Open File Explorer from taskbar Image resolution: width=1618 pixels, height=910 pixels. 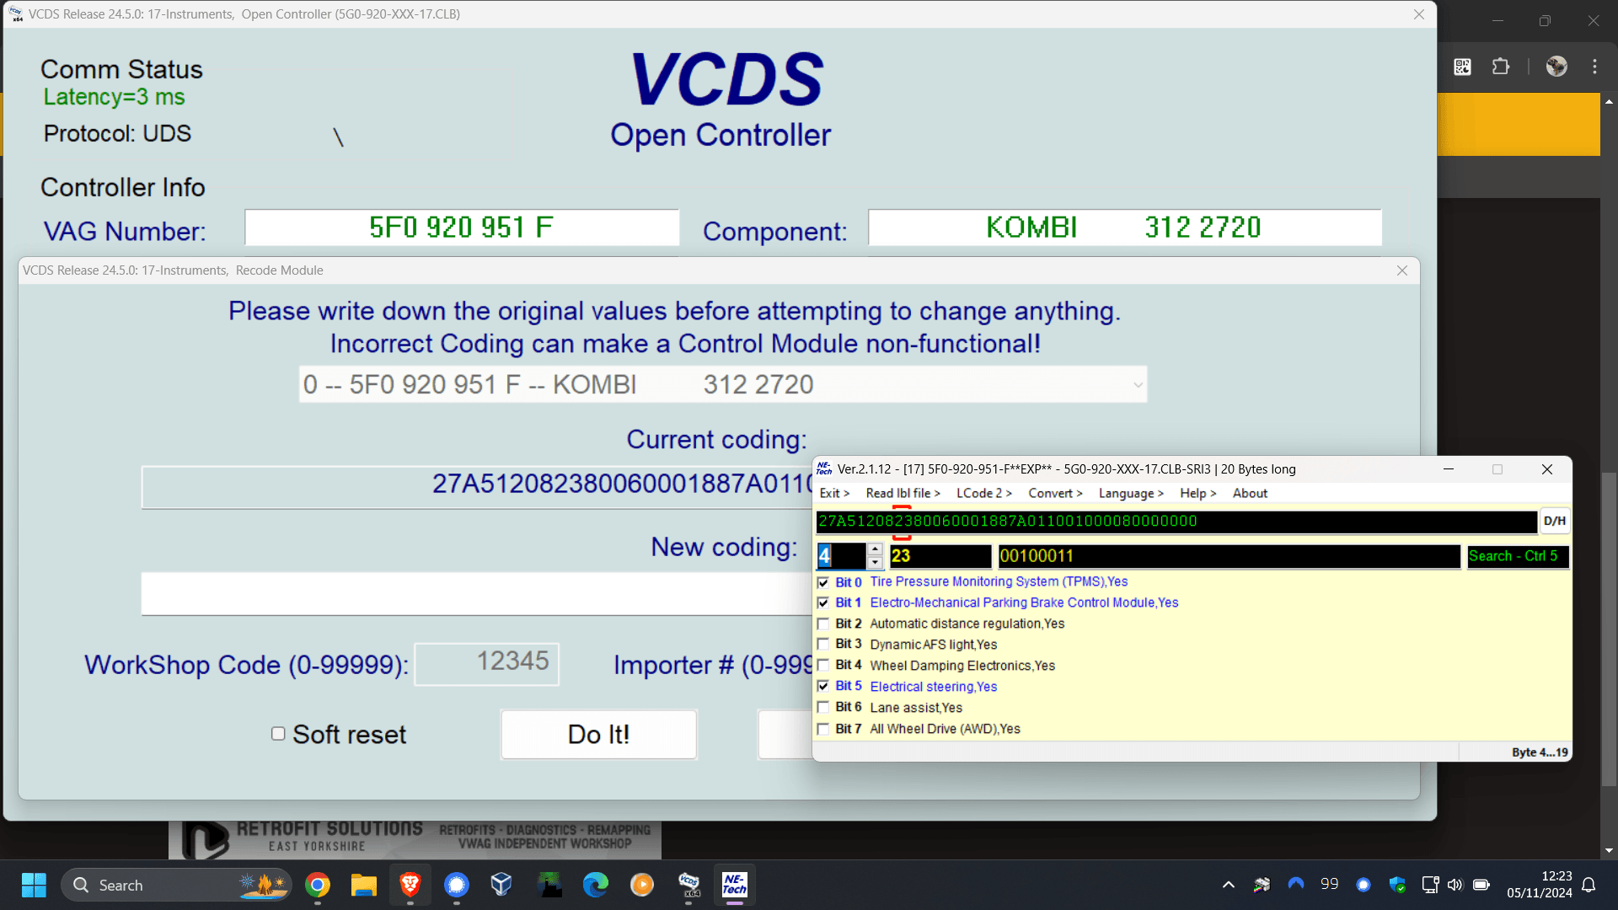coord(364,885)
